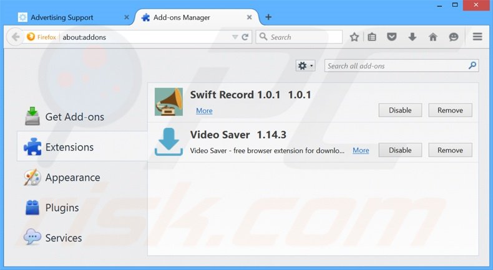The image size is (493, 270).
Task: Open the Get Add-ons category
Action: (x=82, y=117)
